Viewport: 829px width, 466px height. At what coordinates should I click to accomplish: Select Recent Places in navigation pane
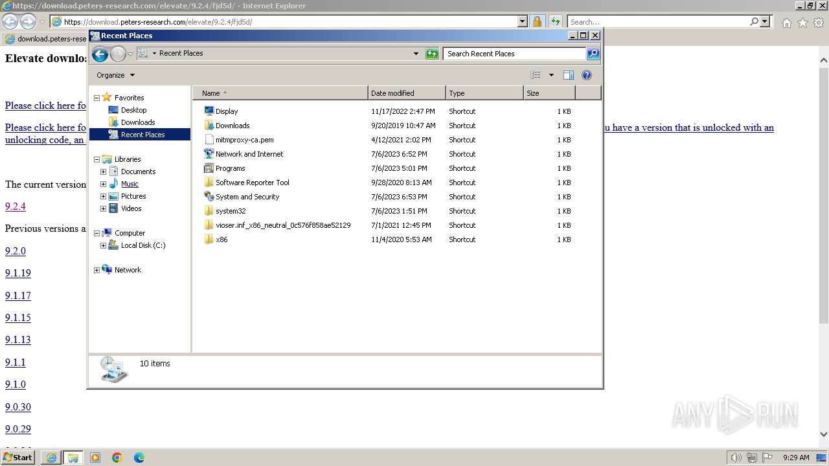(142, 135)
